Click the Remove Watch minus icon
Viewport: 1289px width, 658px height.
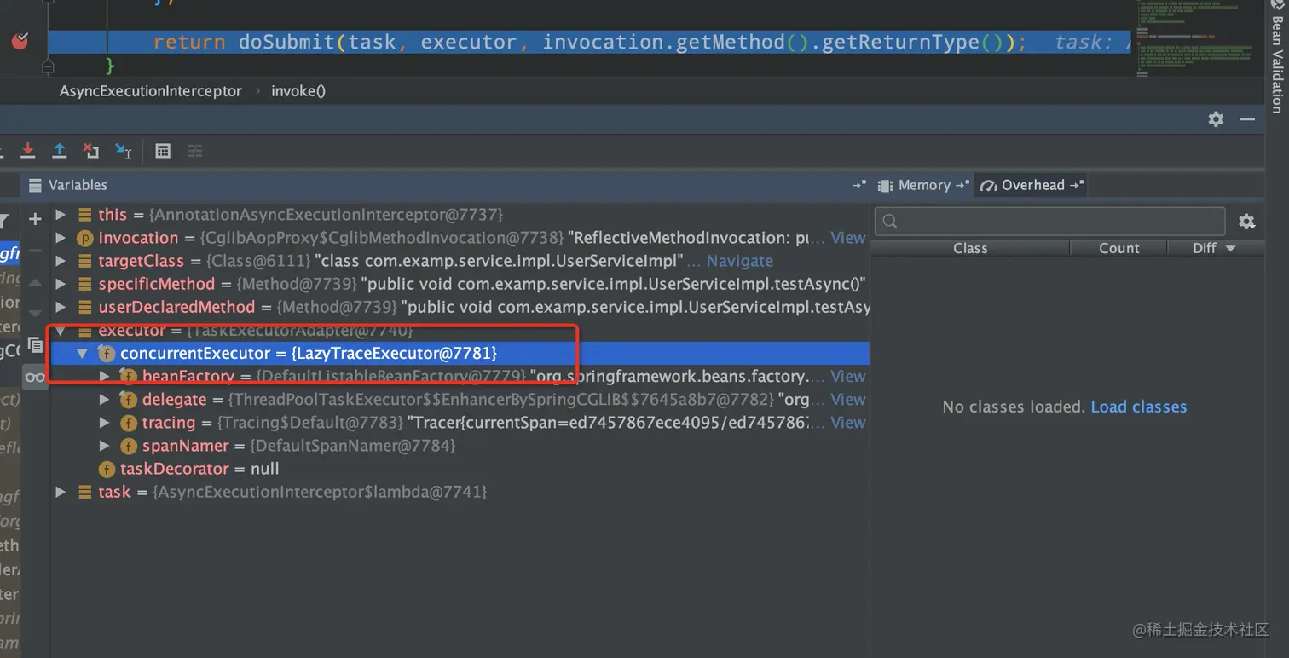pyautogui.click(x=35, y=251)
